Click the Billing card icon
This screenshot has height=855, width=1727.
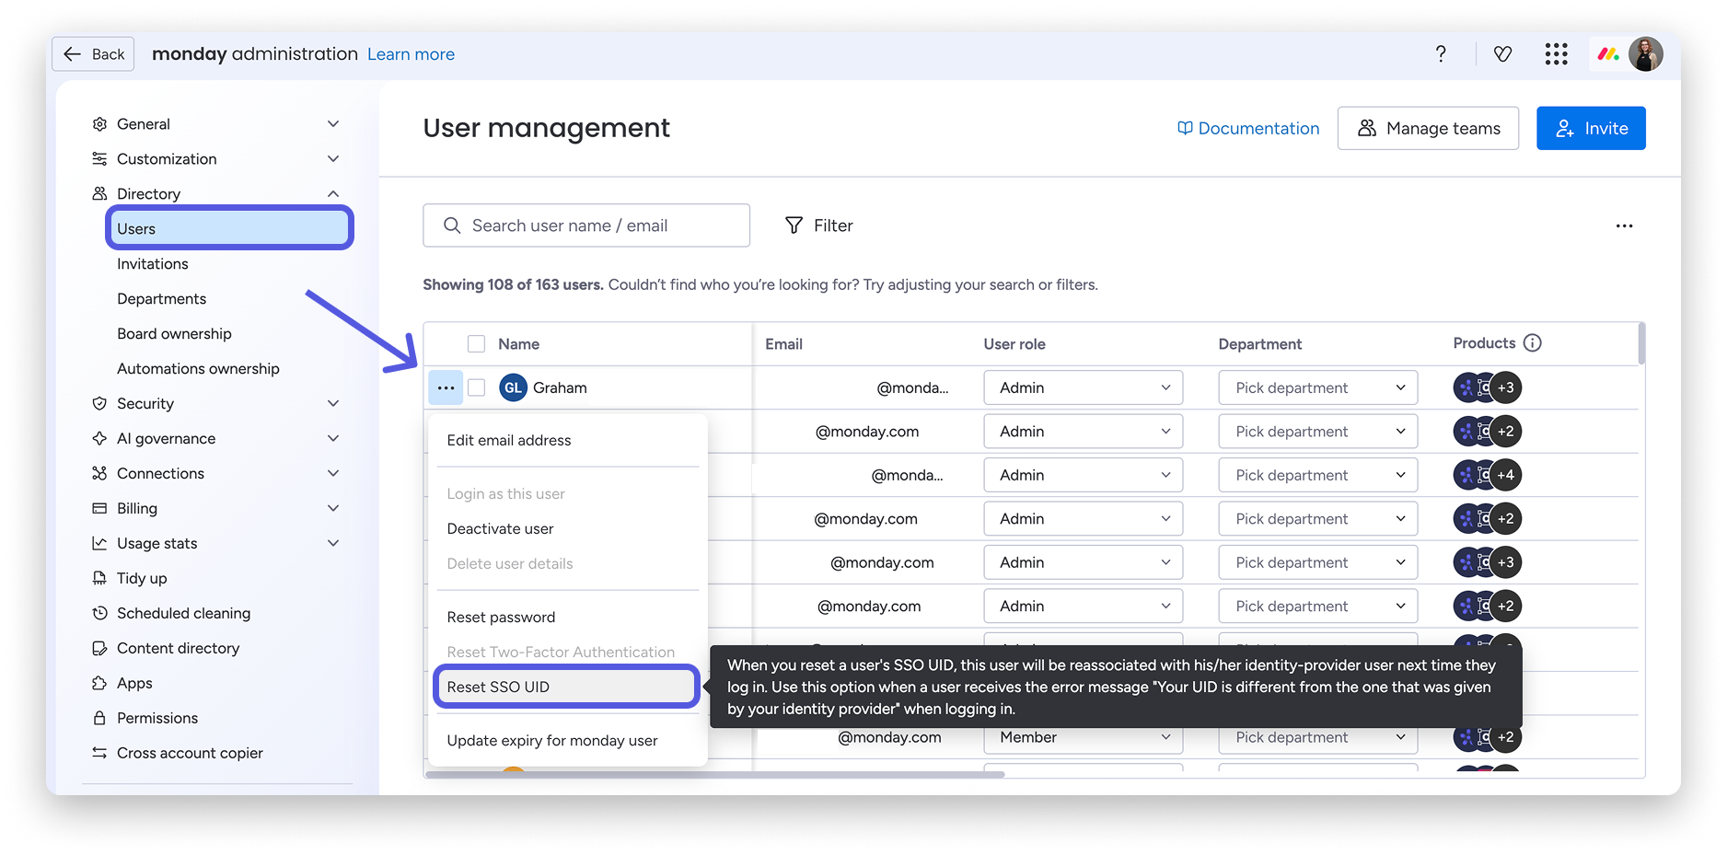point(99,509)
